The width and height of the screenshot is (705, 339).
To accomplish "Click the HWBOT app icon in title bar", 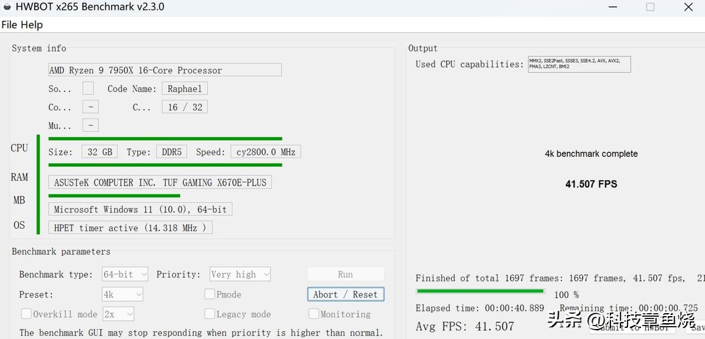I will 7,7.
